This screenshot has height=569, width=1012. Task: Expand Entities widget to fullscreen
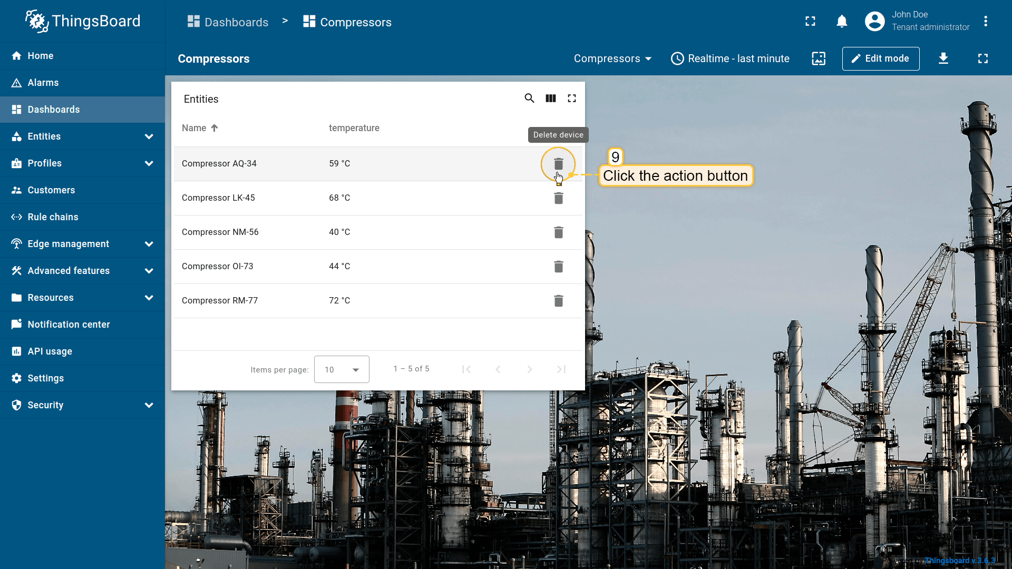click(571, 99)
